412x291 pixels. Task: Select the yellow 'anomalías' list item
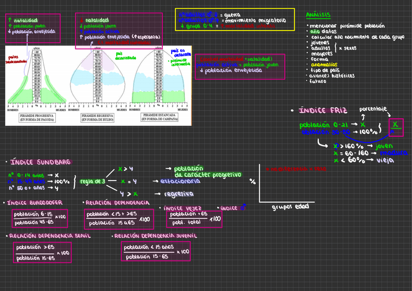click(324, 64)
